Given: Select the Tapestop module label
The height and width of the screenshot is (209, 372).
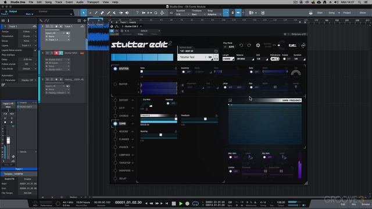Looking at the screenshot, I should [125, 163].
